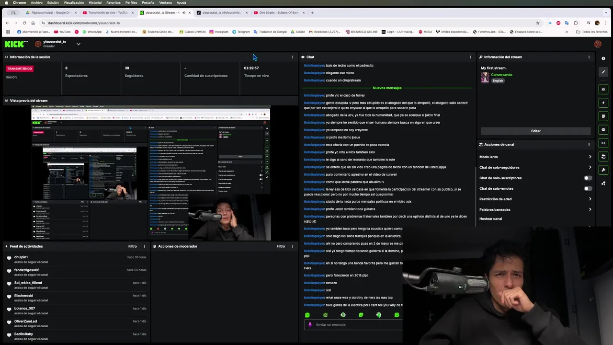Expand Chat de solo-seguidores settings
613x345 pixels.
(535, 167)
